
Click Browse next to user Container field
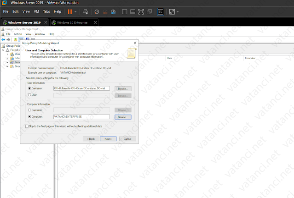(123, 89)
